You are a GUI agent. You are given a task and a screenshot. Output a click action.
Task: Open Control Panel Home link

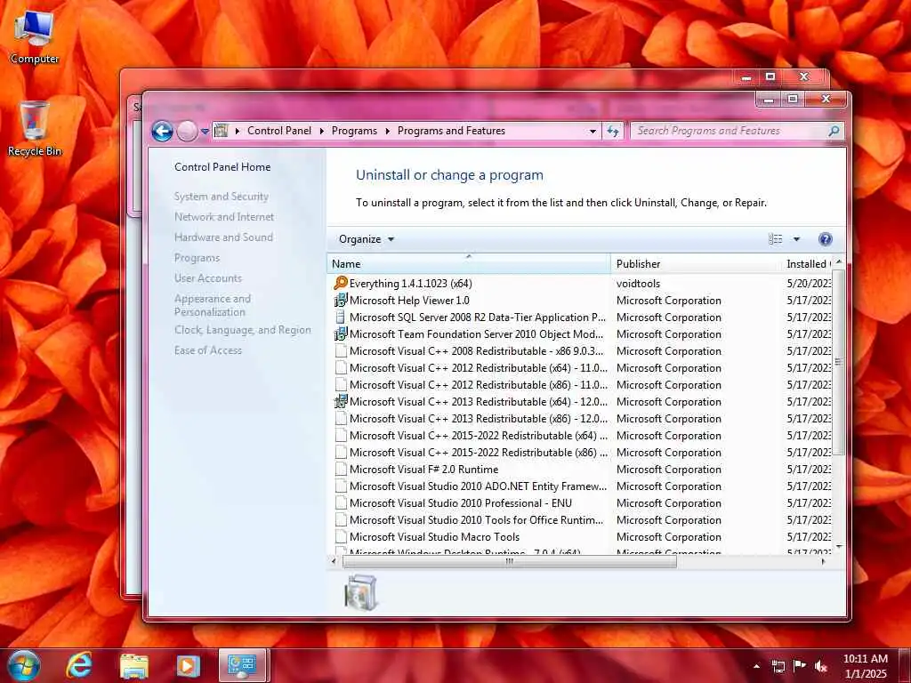222,167
